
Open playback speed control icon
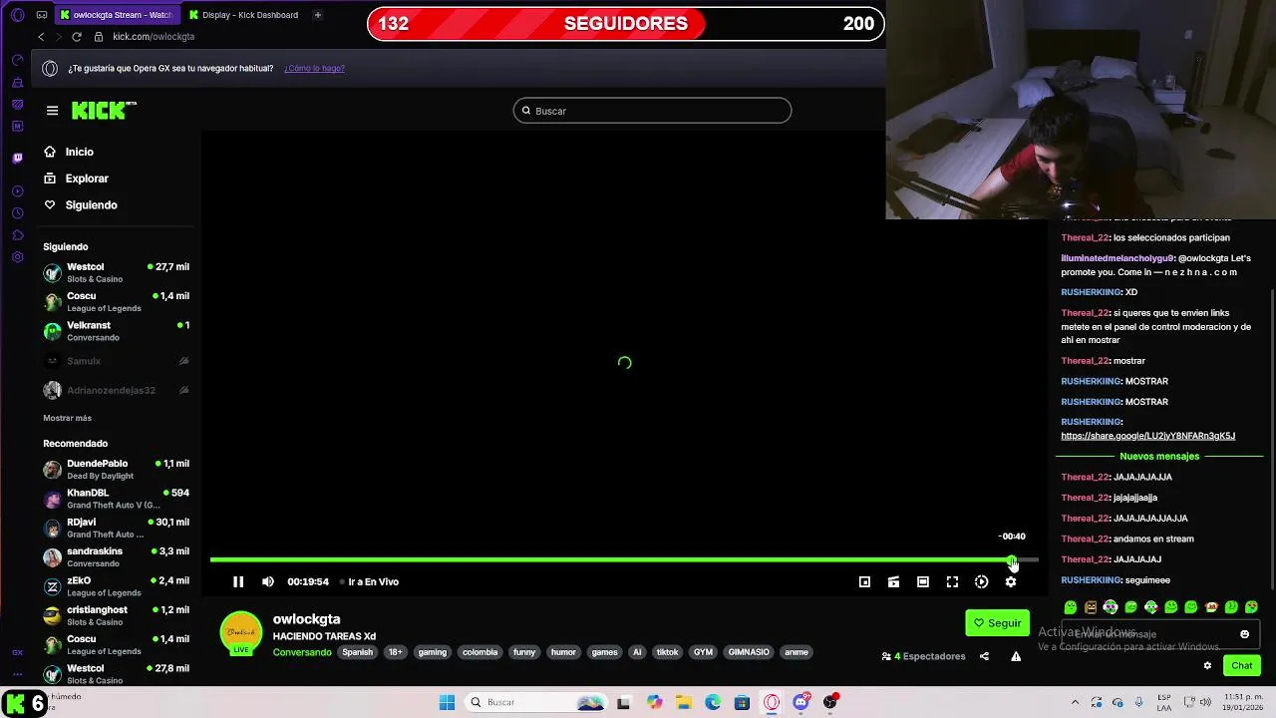(x=982, y=581)
